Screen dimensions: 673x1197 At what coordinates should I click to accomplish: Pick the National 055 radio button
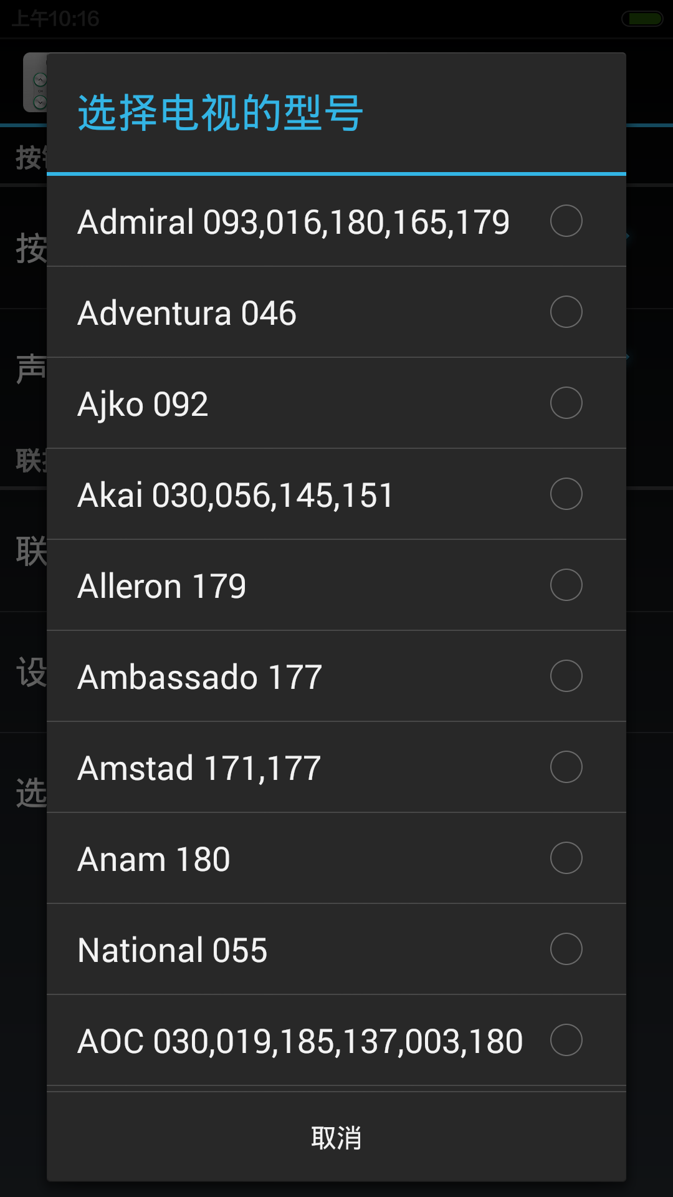[566, 949]
